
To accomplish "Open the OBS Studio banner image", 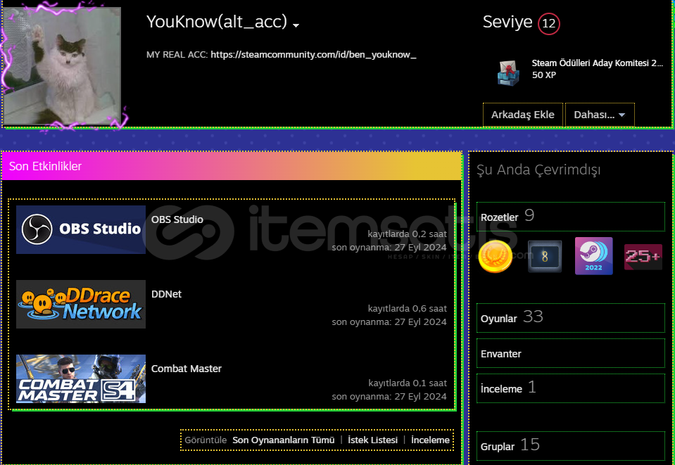I will (81, 229).
